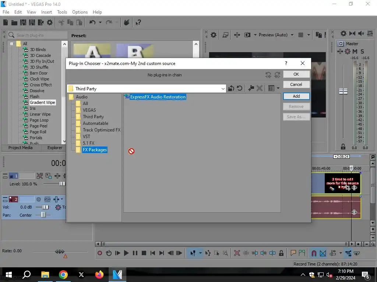Open the Tools menu

point(62,12)
